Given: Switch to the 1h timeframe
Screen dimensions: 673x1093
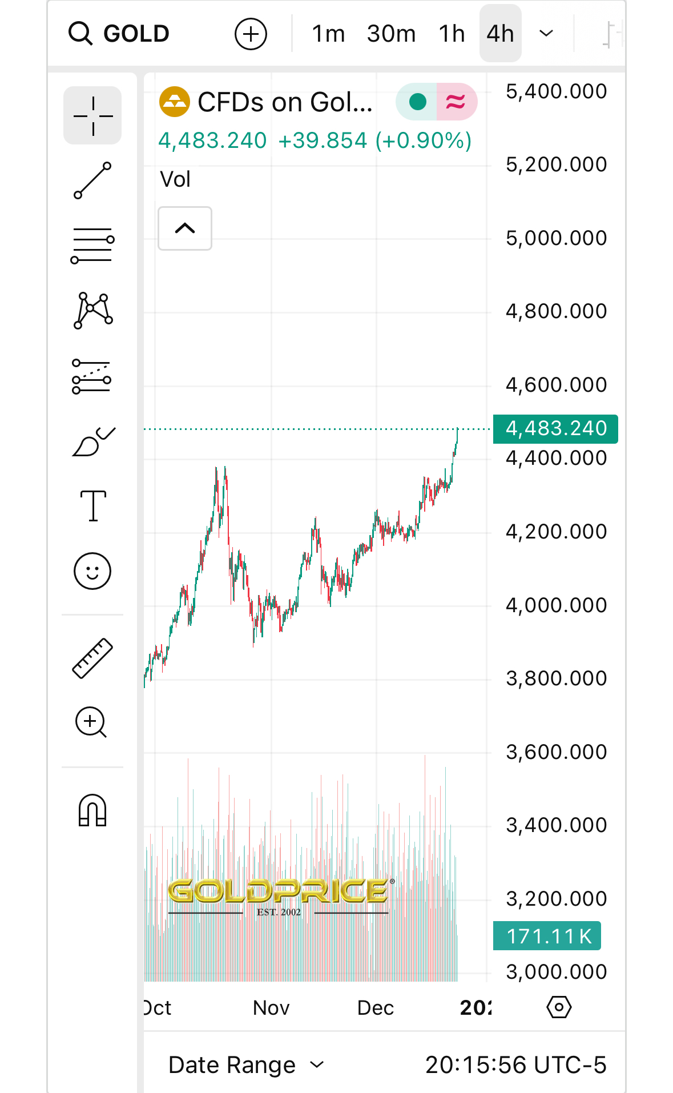Looking at the screenshot, I should pos(452,34).
